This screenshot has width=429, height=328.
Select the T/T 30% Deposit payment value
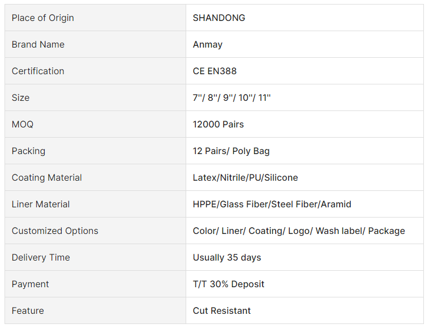[x=229, y=284]
